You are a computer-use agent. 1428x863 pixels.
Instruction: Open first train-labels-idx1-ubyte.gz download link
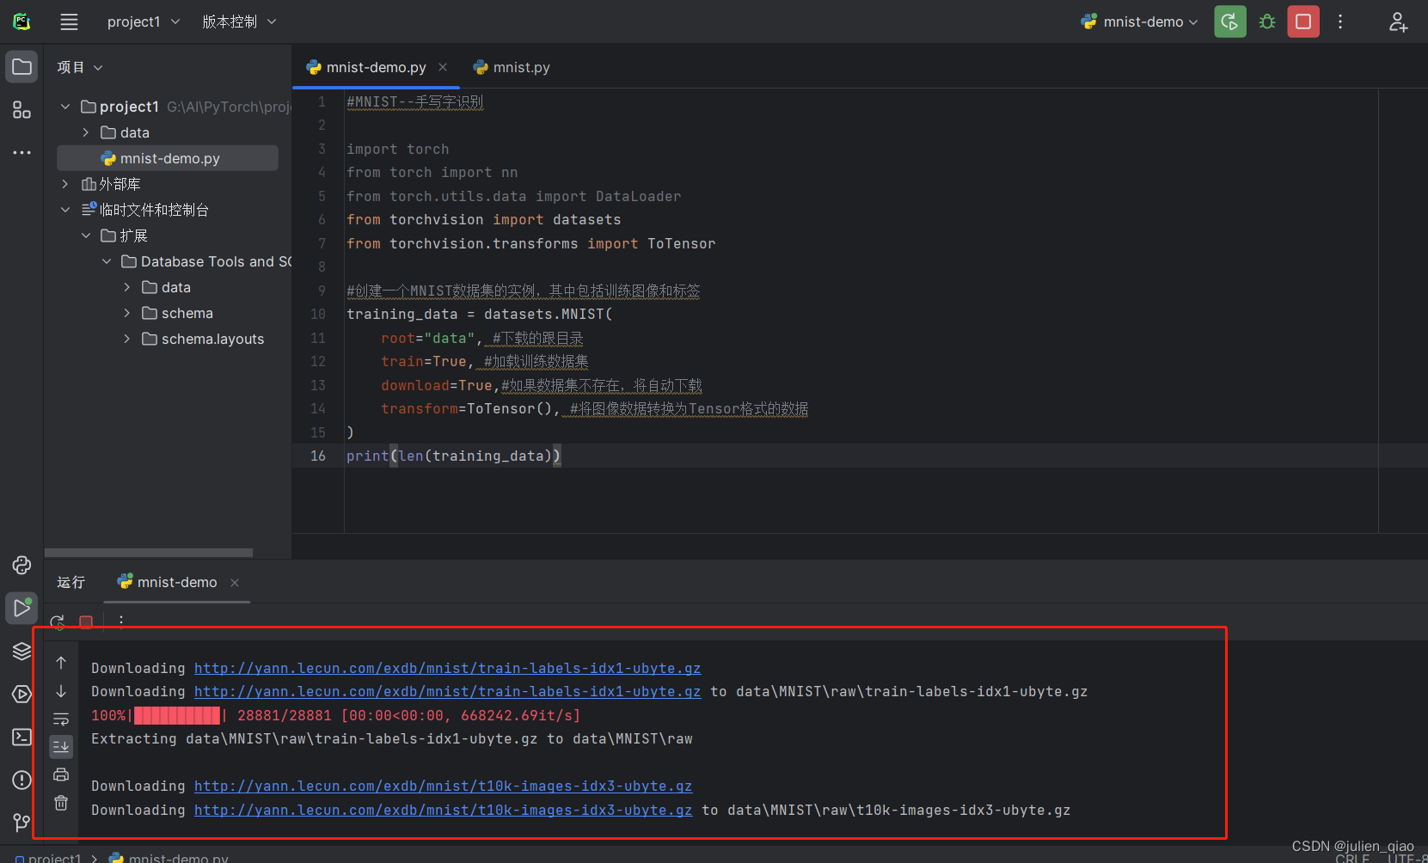click(x=447, y=668)
